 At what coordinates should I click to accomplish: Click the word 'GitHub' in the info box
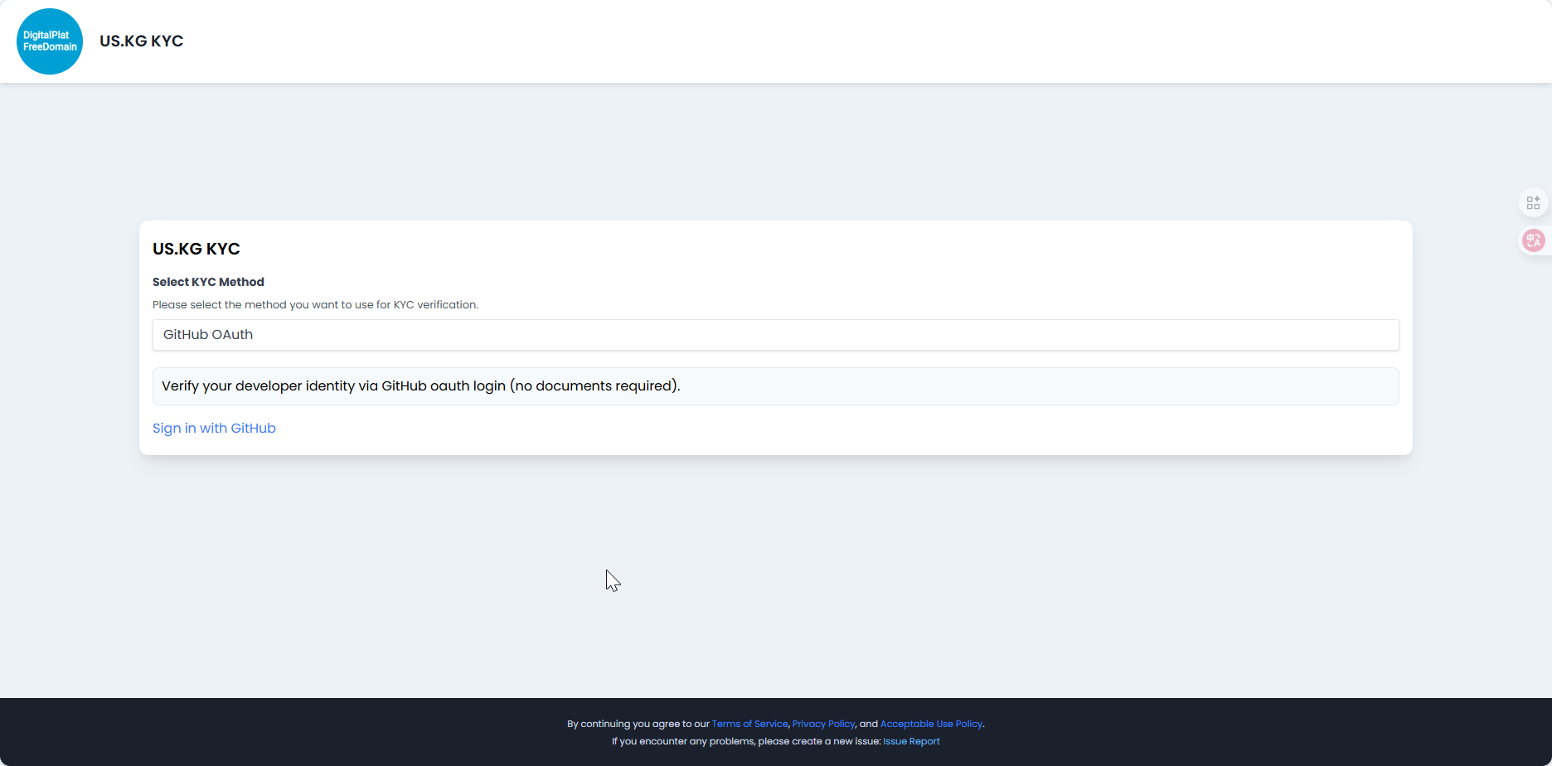(404, 385)
